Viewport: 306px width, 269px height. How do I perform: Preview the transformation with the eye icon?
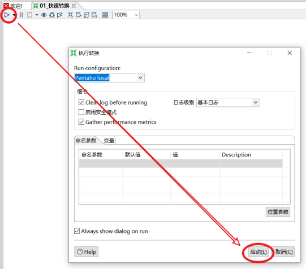pos(44,15)
